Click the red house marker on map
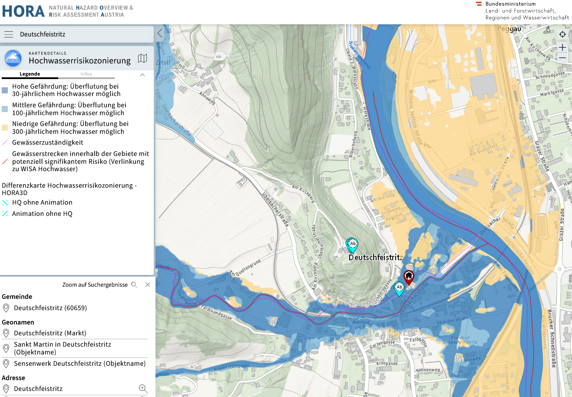This screenshot has height=397, width=572. pos(409,276)
